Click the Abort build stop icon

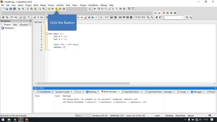[x=64, y=9]
